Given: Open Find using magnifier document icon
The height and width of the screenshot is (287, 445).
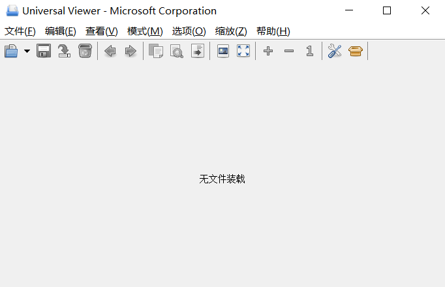Looking at the screenshot, I should click(177, 51).
